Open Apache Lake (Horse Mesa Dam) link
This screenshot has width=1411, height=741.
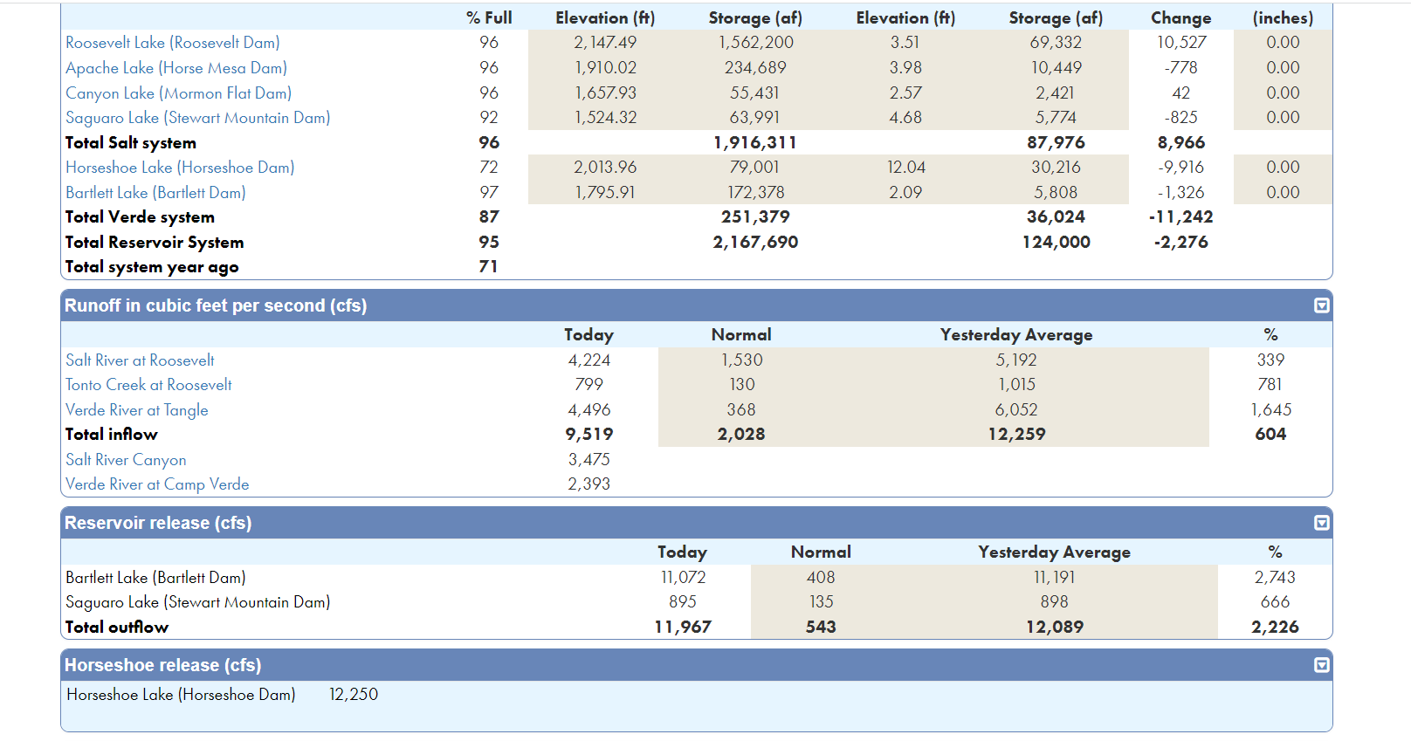[x=176, y=68]
